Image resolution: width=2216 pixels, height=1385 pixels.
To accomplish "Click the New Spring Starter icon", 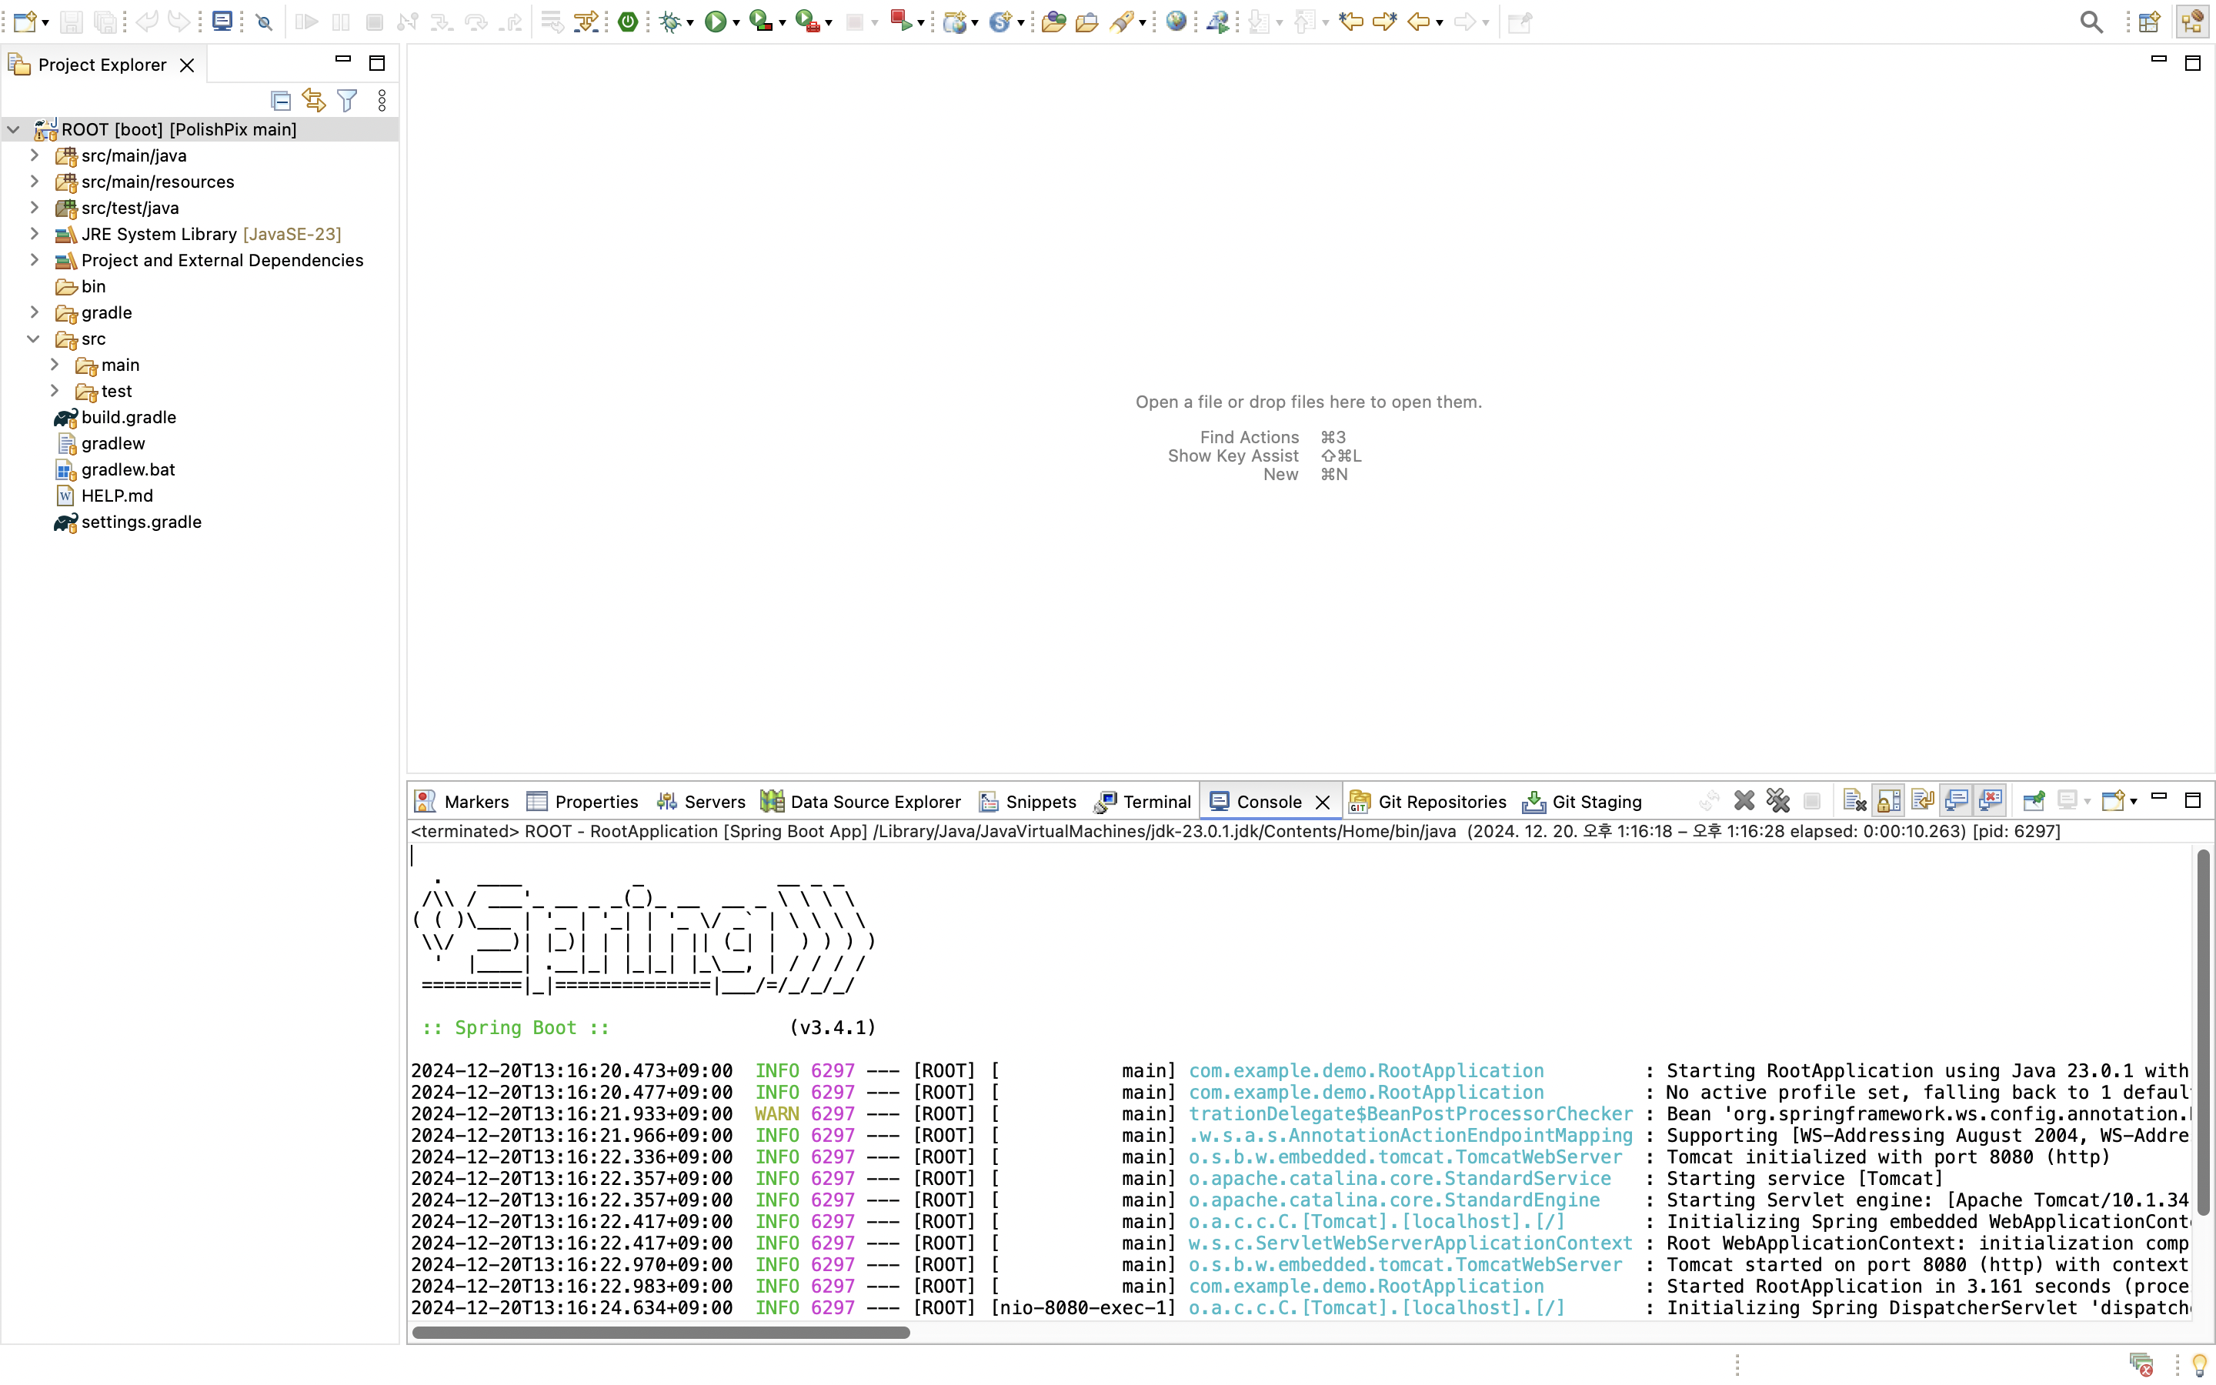I will point(999,22).
